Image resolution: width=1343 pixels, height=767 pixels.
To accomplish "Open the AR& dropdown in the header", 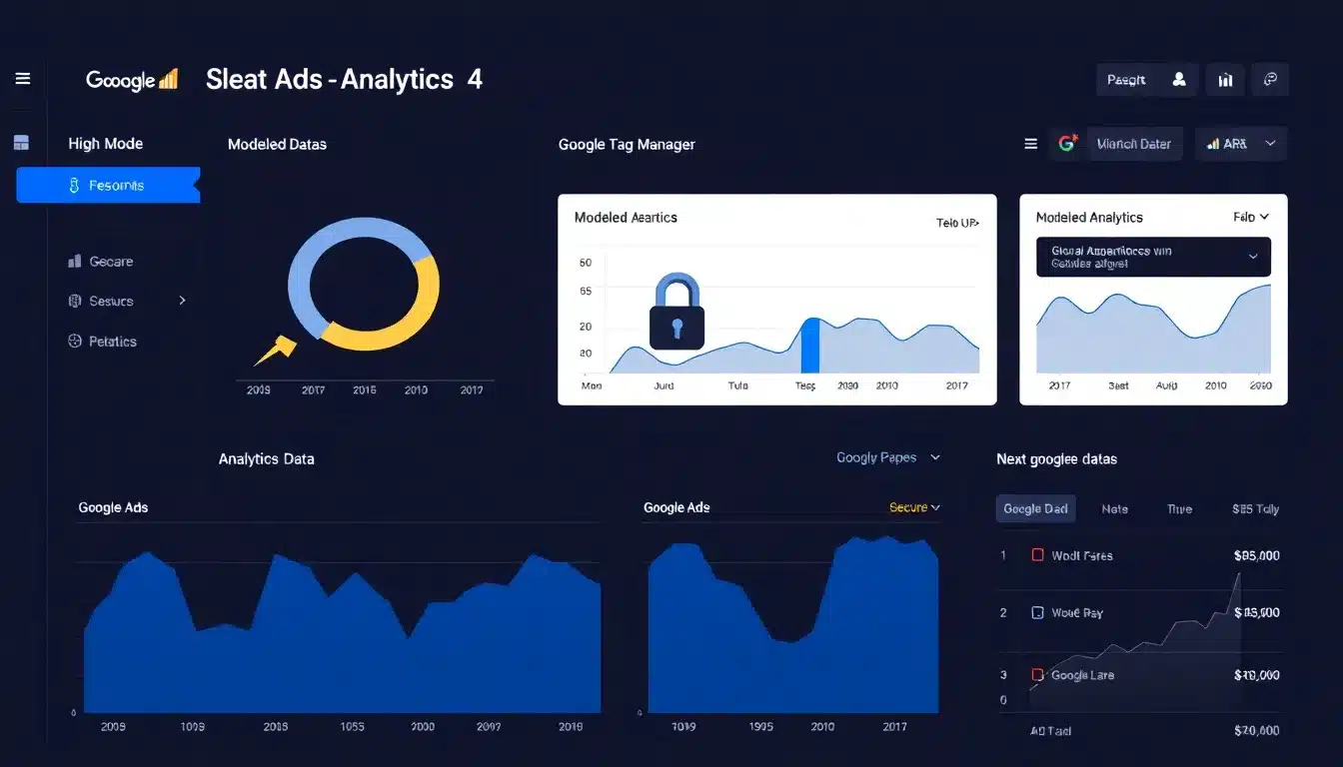I will [x=1241, y=143].
